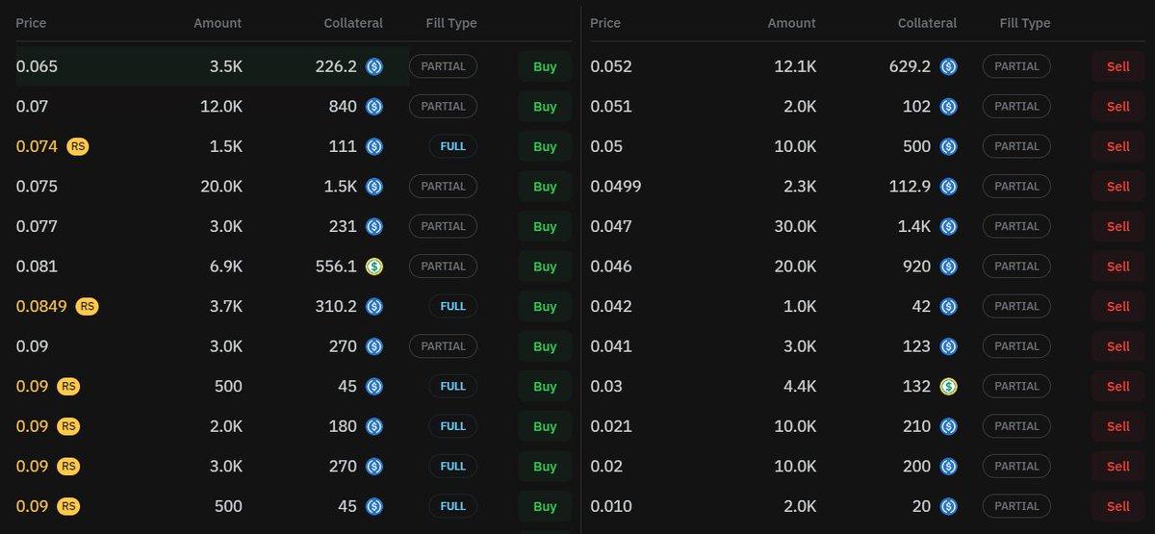Buy the 0.065 price order

tap(545, 67)
